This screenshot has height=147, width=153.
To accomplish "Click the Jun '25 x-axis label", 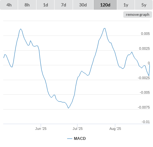I will pos(41,129).
